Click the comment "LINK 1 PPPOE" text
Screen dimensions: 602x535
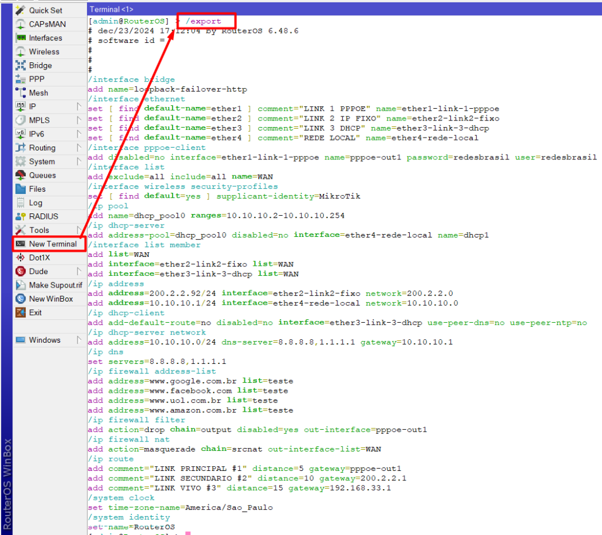pyautogui.click(x=314, y=109)
